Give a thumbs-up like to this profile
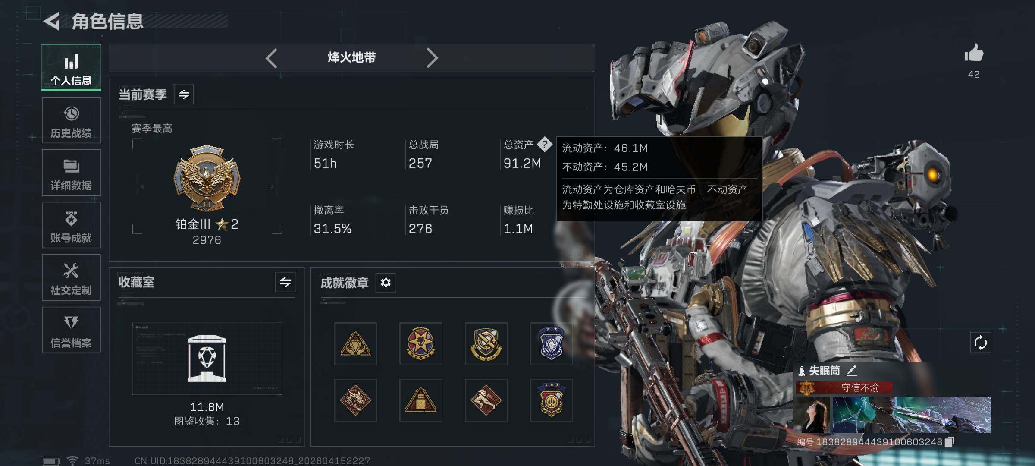The height and width of the screenshot is (466, 1035). tap(973, 54)
